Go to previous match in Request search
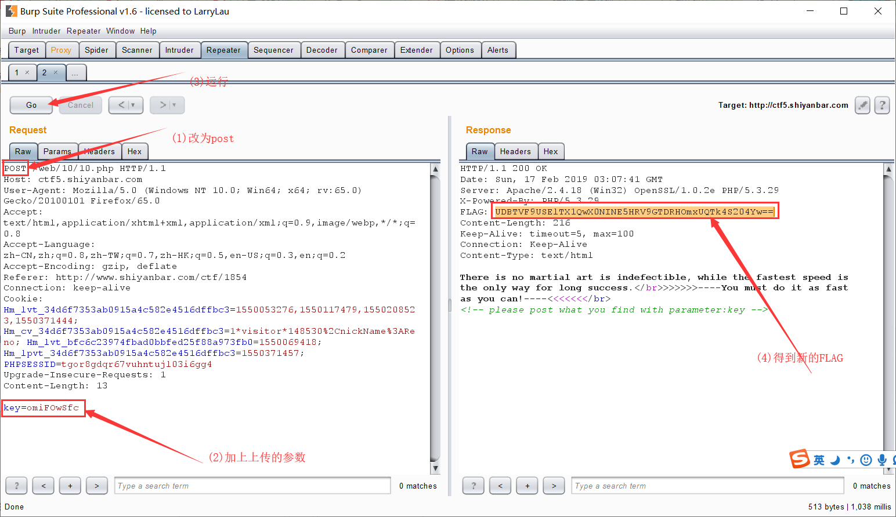896x517 pixels. [44, 486]
